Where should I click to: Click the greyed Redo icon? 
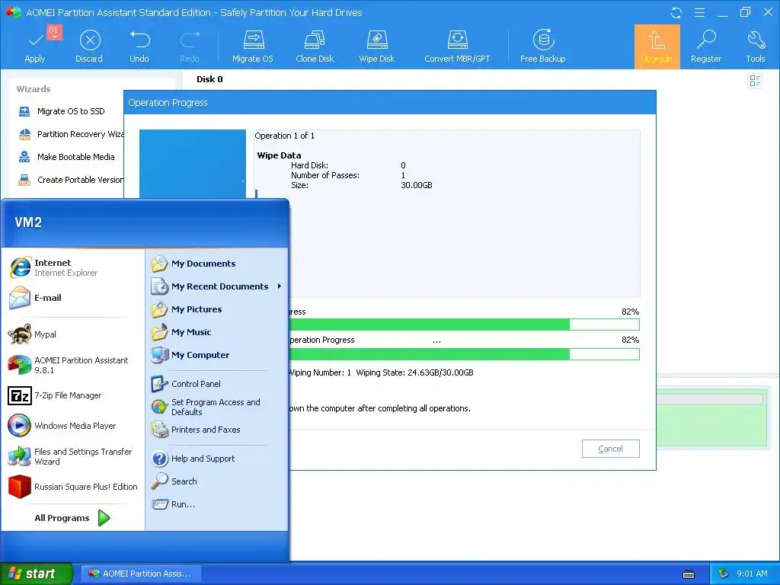[190, 40]
